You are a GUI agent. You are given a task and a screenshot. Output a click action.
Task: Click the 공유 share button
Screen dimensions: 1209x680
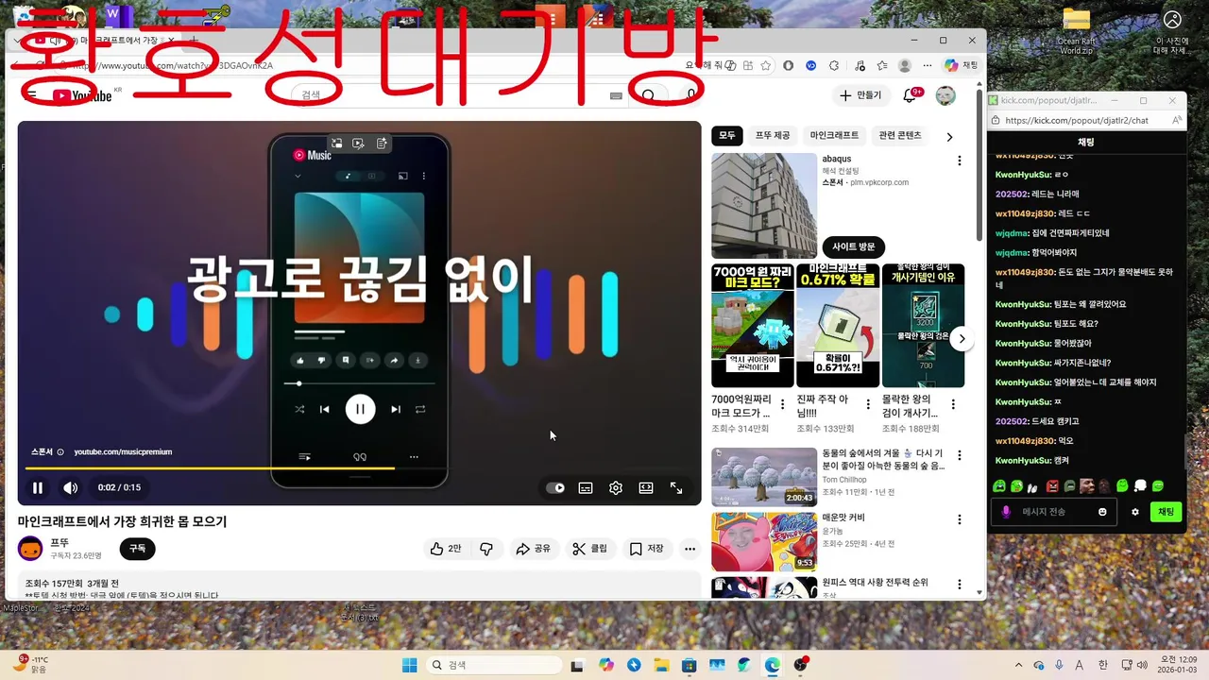(533, 549)
